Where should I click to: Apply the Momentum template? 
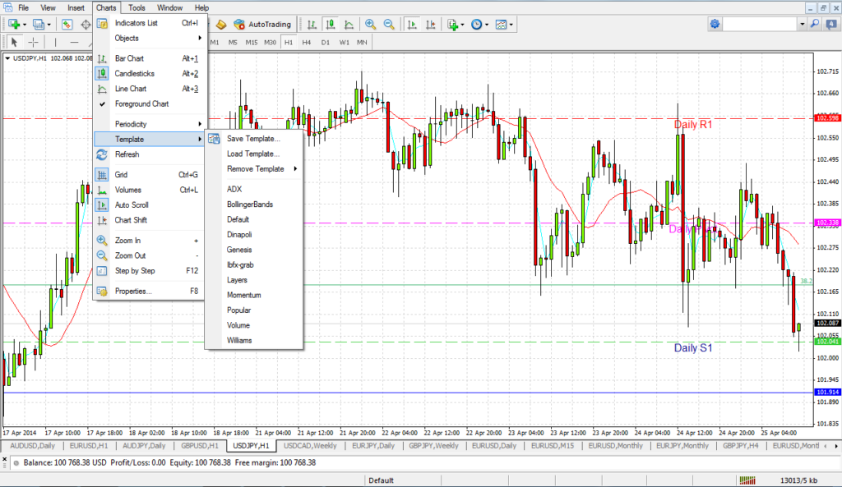255,295
